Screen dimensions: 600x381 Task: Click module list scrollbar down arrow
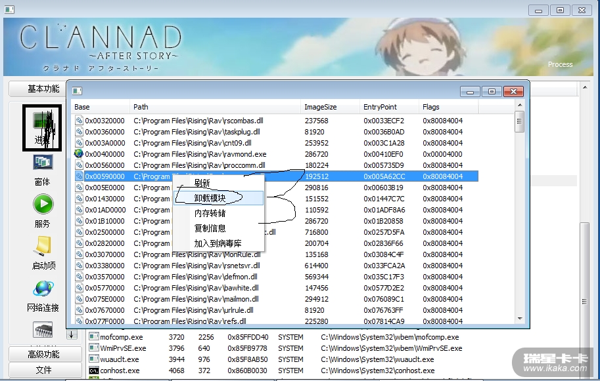point(520,319)
